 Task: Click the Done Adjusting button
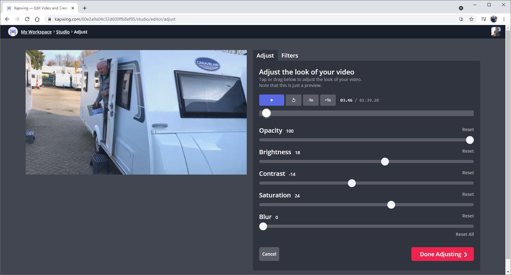pyautogui.click(x=443, y=254)
